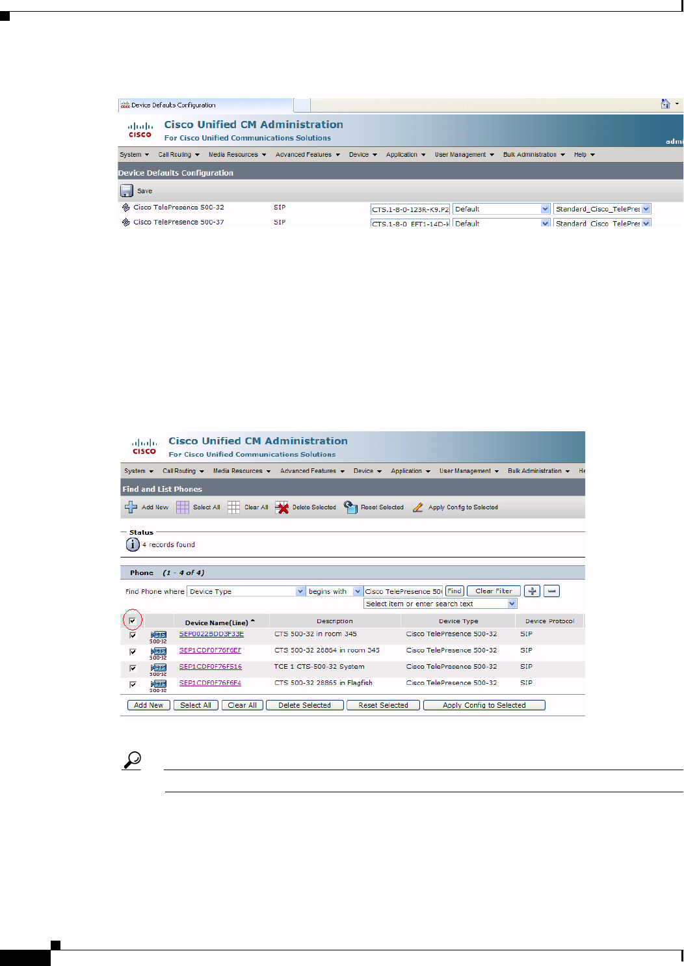Image resolution: width=684 pixels, height=966 pixels.
Task: Click the Apply Config pencil icon
Action: 418,507
